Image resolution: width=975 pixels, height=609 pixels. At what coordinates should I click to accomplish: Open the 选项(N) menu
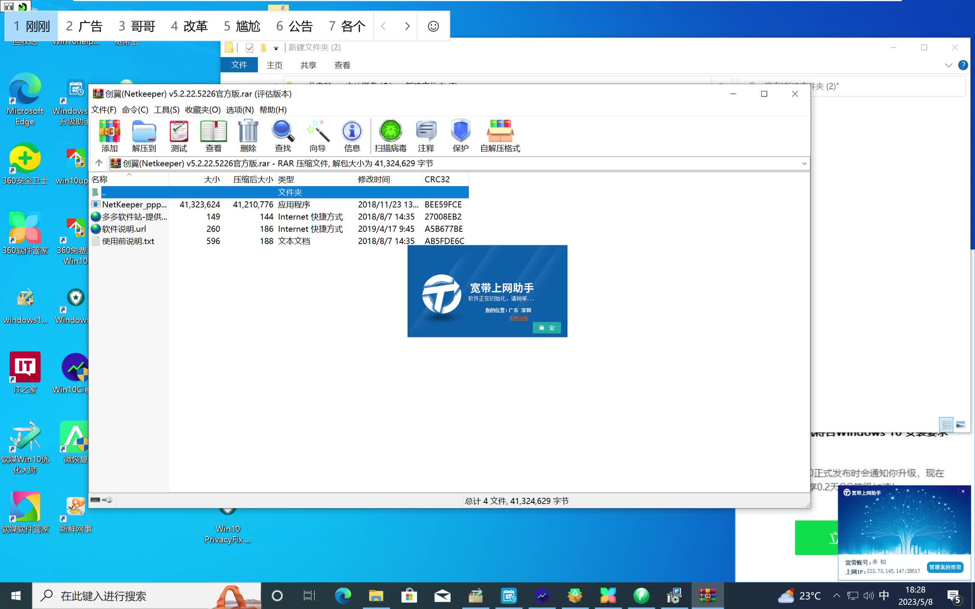(x=240, y=110)
